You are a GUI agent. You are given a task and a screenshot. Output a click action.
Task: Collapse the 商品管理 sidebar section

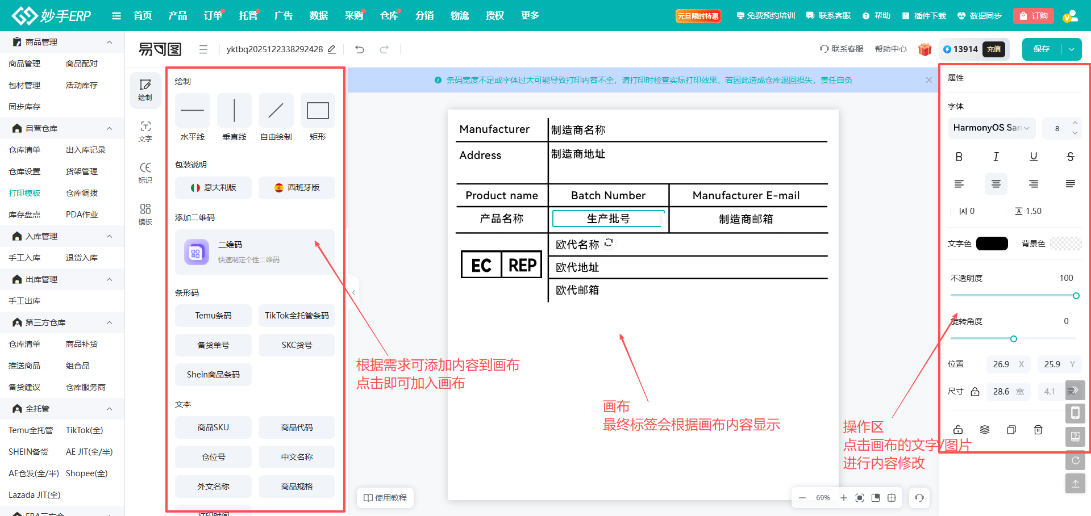pos(110,42)
